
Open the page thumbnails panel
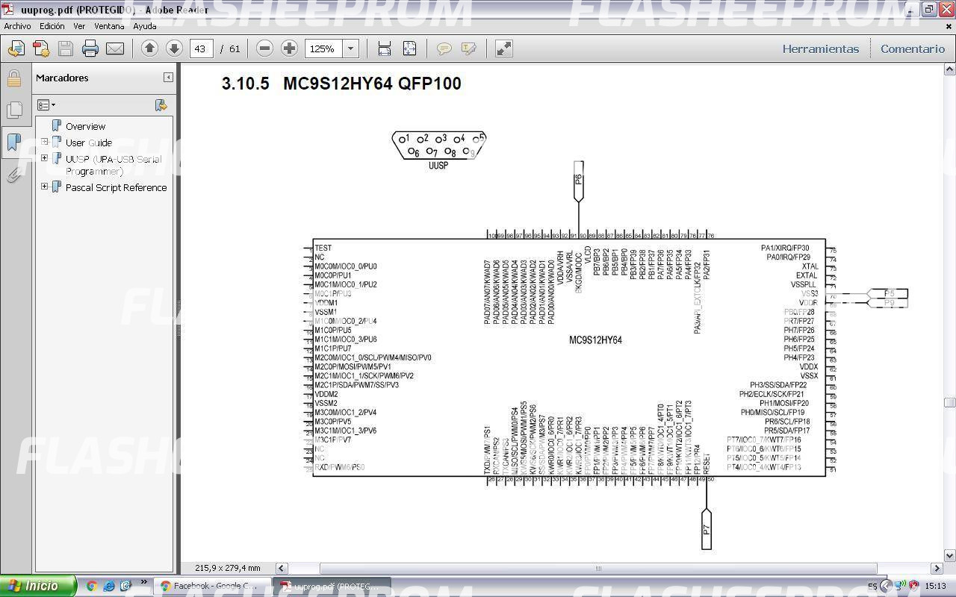tap(13, 110)
